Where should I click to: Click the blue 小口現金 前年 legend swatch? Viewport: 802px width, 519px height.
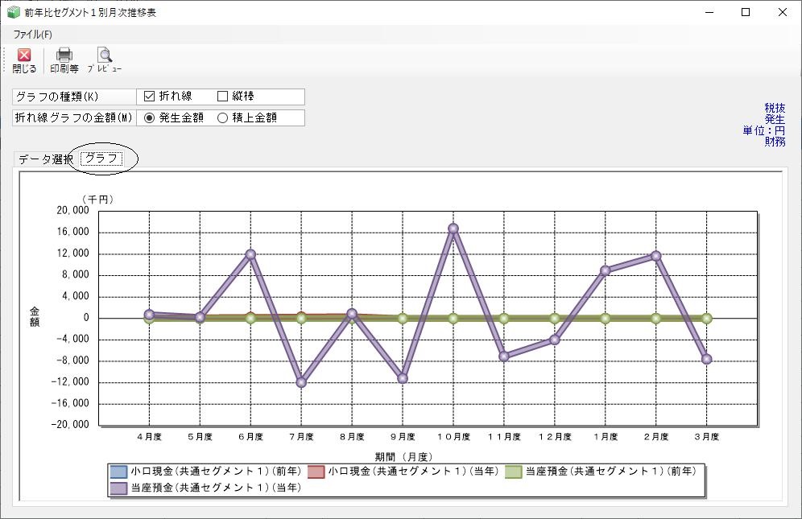coord(118,472)
